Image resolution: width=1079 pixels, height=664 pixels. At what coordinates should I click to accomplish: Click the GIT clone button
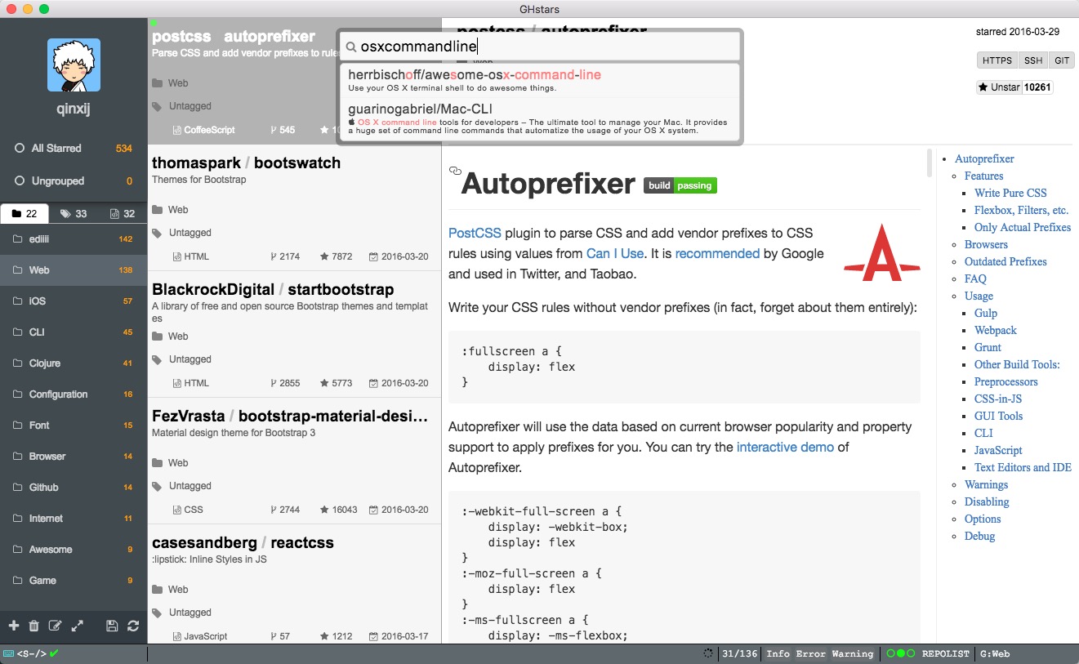click(1061, 60)
